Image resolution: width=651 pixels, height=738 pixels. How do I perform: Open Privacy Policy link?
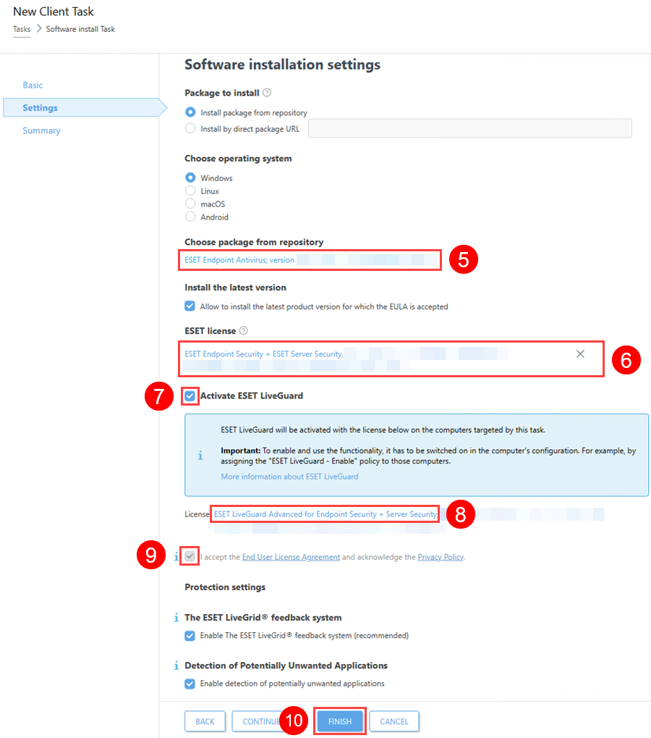[441, 557]
